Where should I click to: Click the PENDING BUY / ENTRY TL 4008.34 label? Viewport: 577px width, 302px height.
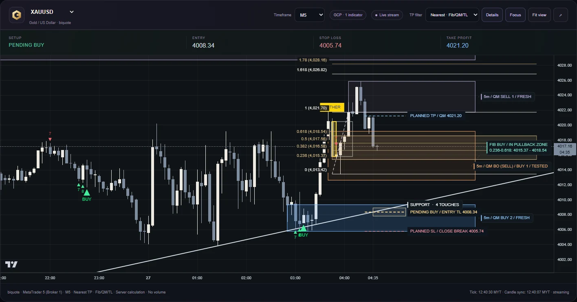tap(443, 212)
